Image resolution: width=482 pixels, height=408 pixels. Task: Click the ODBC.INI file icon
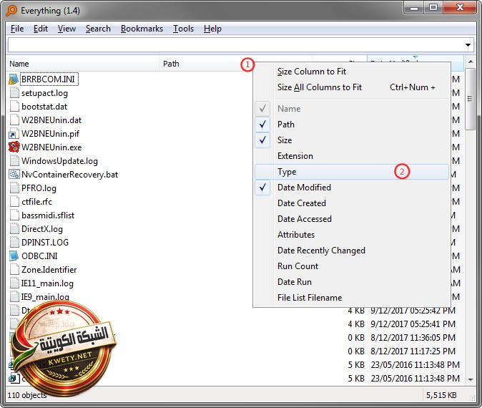[14, 256]
